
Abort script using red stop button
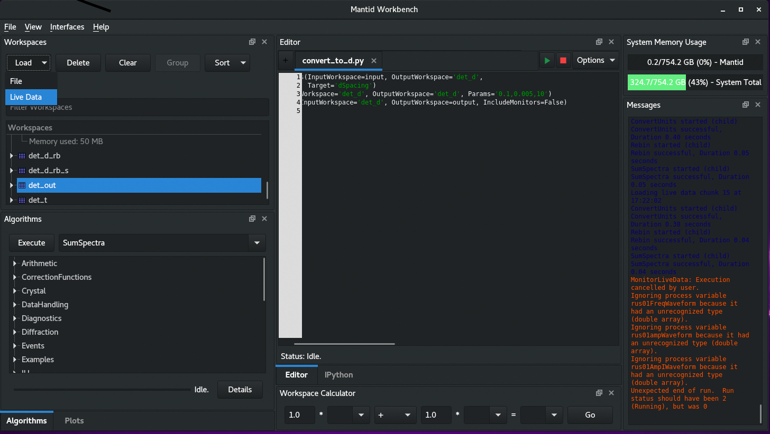[563, 61]
